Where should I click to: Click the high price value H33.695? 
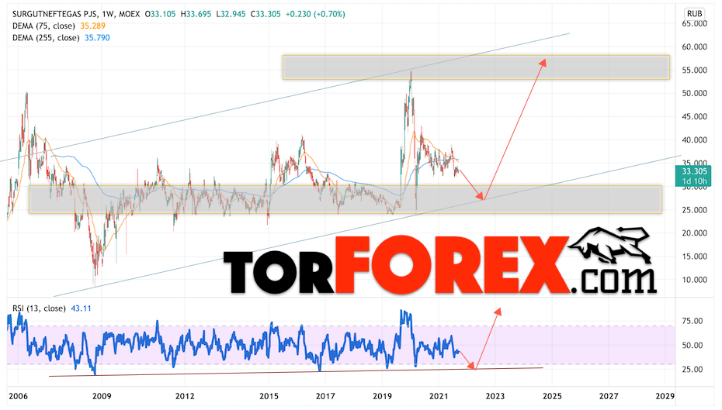(x=196, y=14)
